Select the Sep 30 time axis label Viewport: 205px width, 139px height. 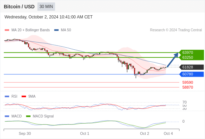tap(25, 133)
